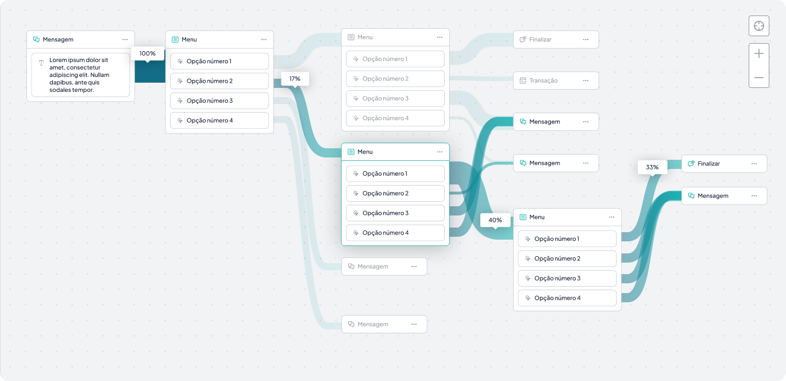This screenshot has width=786, height=381.
Task: Select Opção número 4 in the Menu at 40%
Action: (567, 298)
